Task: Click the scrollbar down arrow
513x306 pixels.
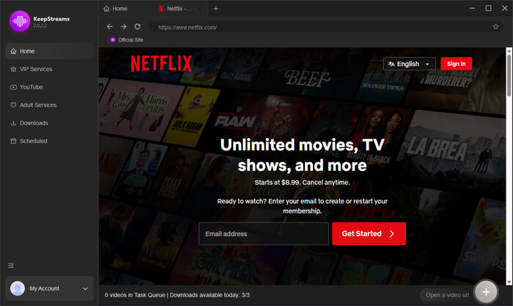Action: [x=509, y=282]
